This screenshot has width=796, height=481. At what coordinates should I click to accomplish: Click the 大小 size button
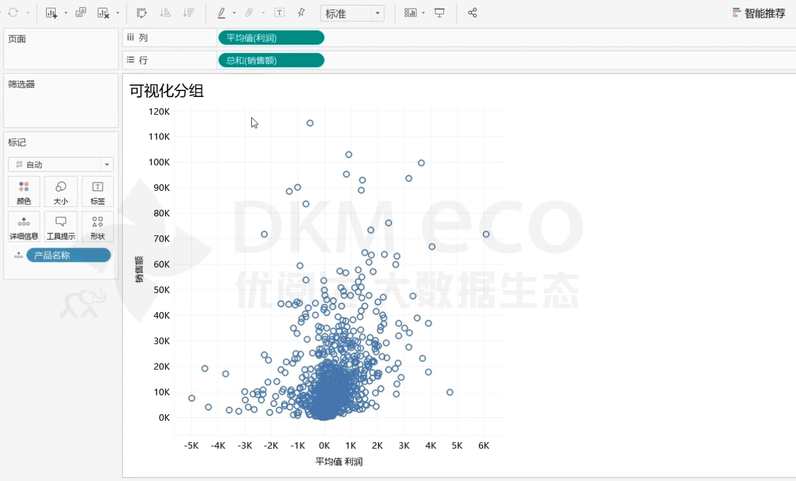[61, 191]
